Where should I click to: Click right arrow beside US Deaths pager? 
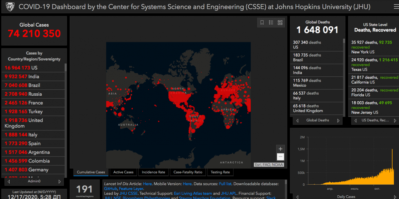coord(395,120)
